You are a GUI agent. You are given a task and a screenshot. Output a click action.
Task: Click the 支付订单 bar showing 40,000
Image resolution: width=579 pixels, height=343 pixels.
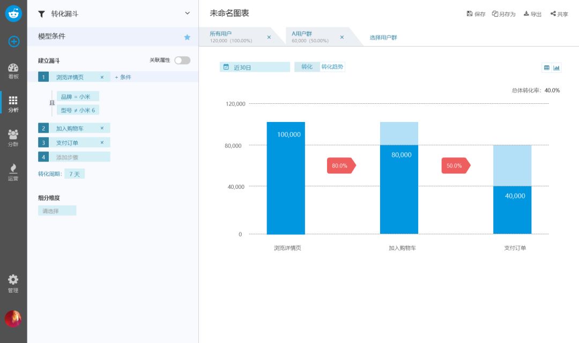tap(513, 210)
